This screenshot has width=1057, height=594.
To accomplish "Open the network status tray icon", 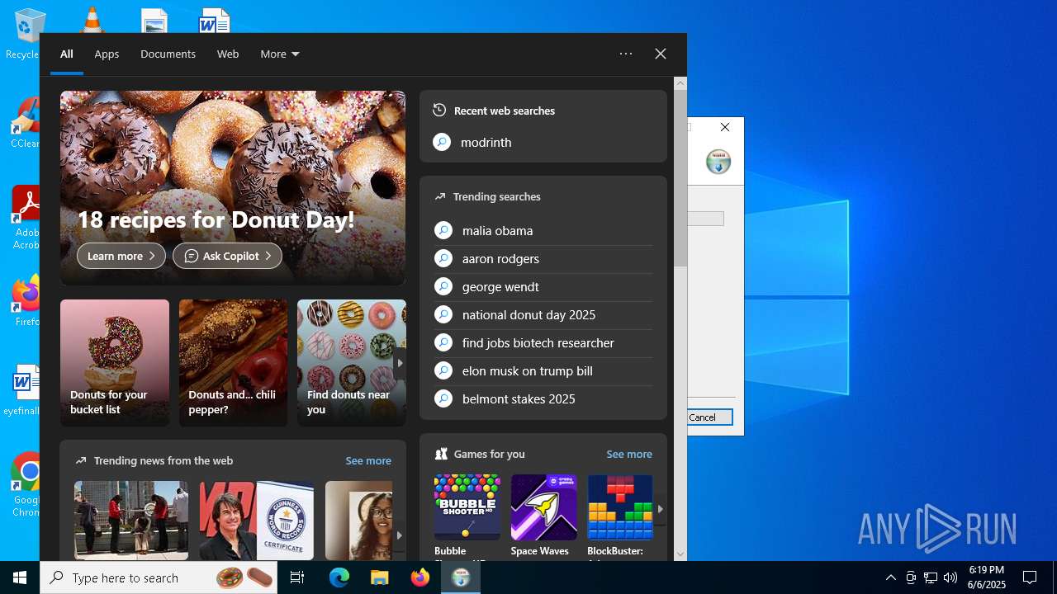I will [x=931, y=577].
